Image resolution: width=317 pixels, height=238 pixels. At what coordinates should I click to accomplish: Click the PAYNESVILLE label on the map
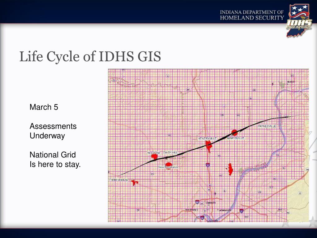(267, 126)
